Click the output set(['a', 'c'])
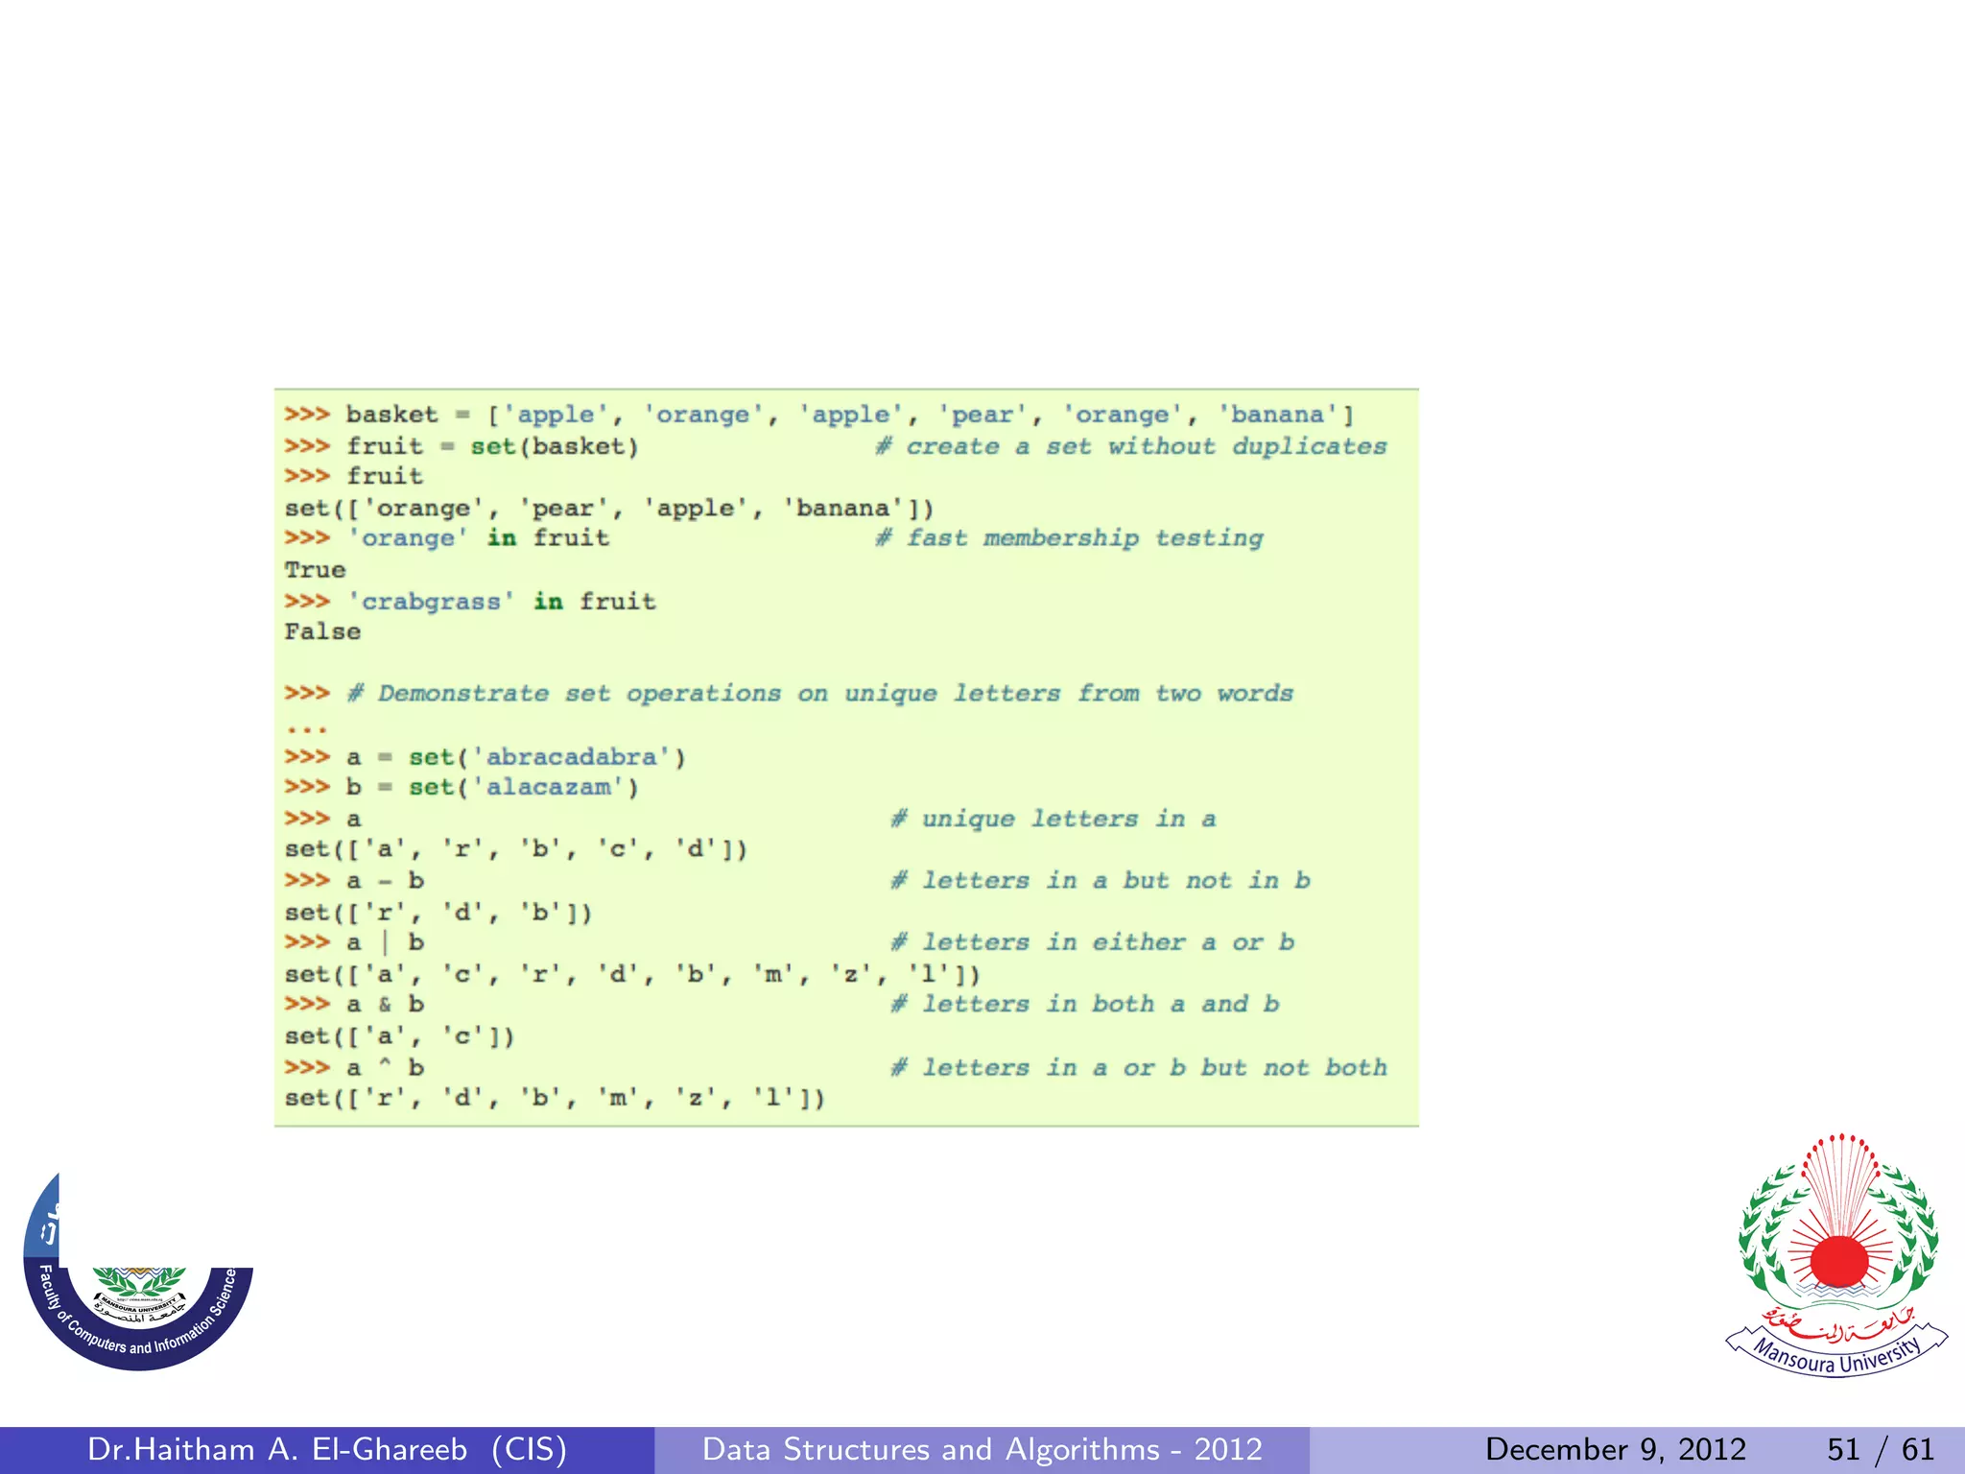Viewport: 1965px width, 1474px height. tap(399, 1036)
